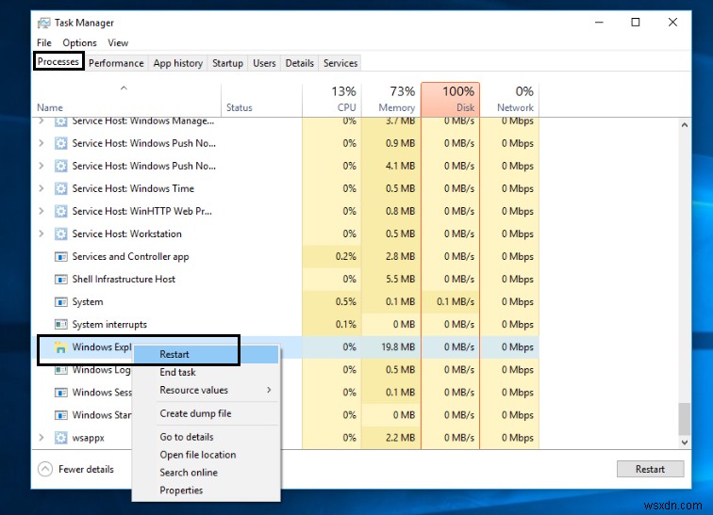Click the scrollbar down arrow
The image size is (713, 515).
click(685, 442)
